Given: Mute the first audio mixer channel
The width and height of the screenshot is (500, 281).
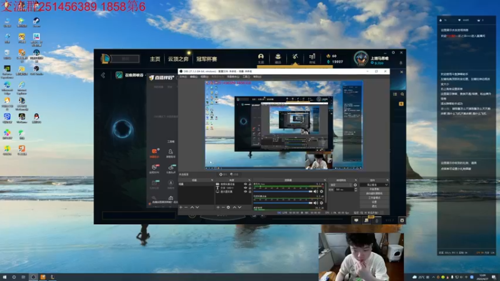Looking at the screenshot, I should tap(316, 192).
